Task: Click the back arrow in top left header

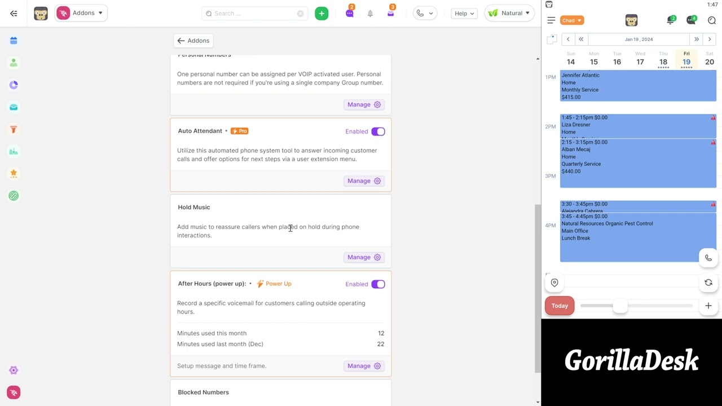Action: pos(14,13)
